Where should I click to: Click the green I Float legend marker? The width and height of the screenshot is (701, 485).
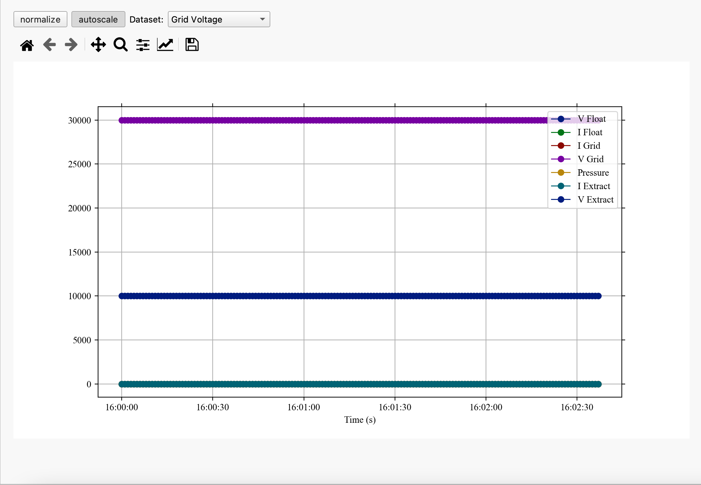(561, 132)
